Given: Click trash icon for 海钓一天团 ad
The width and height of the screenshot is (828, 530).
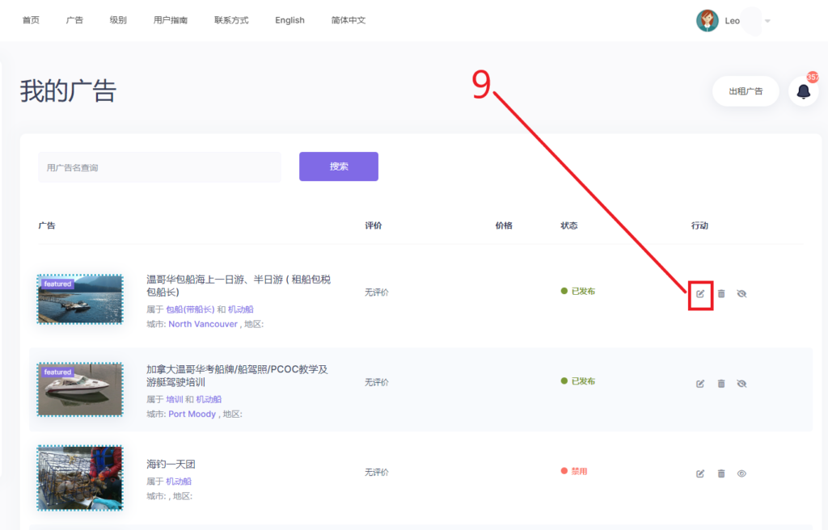Looking at the screenshot, I should tap(721, 473).
